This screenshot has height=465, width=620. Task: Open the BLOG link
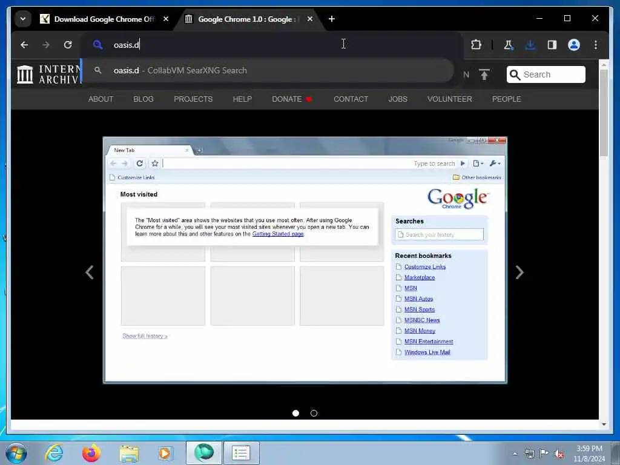[x=143, y=99]
